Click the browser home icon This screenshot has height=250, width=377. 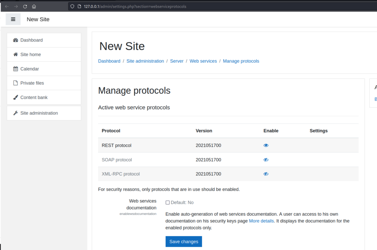34,7
